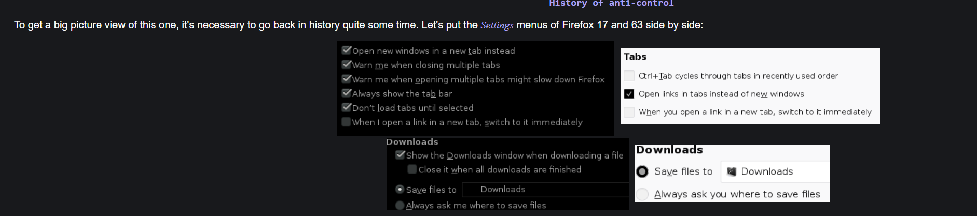Open the Settings link in the paragraph
Viewport: 977px width, 216px height.
click(x=497, y=25)
